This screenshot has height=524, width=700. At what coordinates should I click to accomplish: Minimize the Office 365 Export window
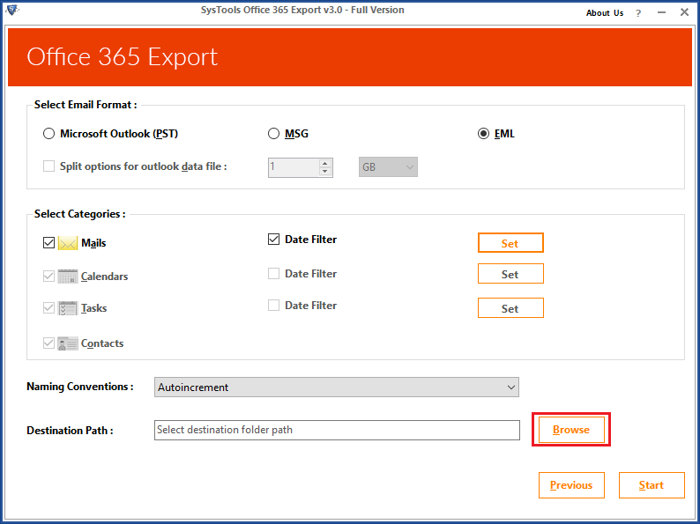[x=661, y=13]
